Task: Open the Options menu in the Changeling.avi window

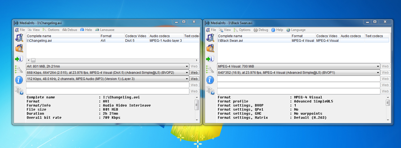Action: click(51, 30)
